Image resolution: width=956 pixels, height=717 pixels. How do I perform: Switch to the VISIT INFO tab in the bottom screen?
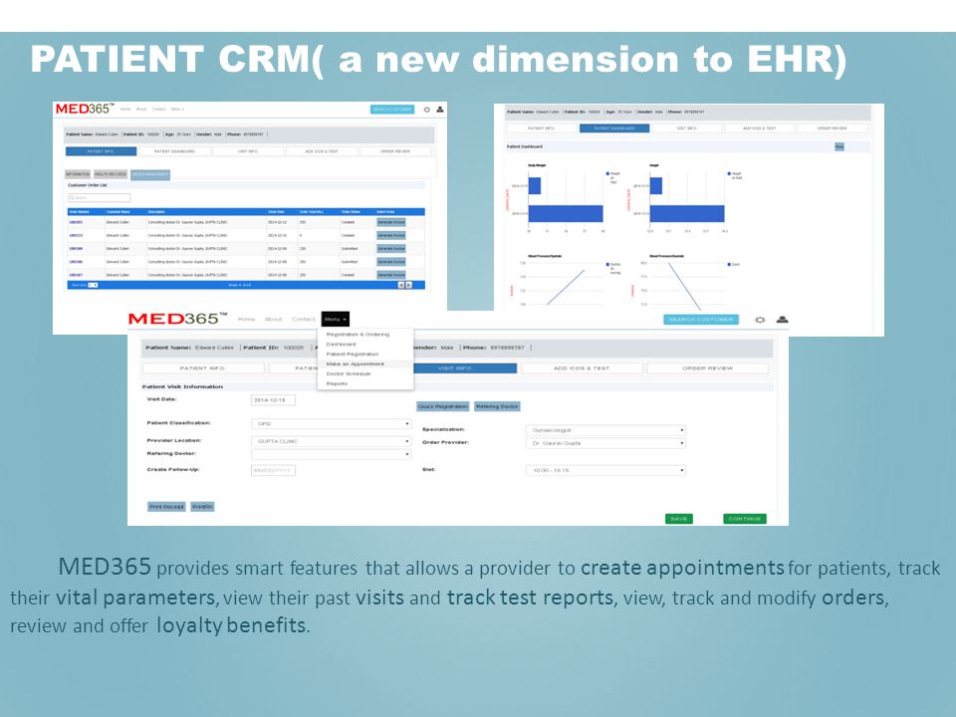click(465, 368)
